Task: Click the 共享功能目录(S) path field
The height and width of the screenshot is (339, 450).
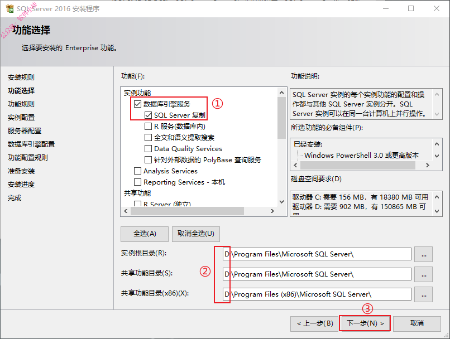Action: (317, 274)
